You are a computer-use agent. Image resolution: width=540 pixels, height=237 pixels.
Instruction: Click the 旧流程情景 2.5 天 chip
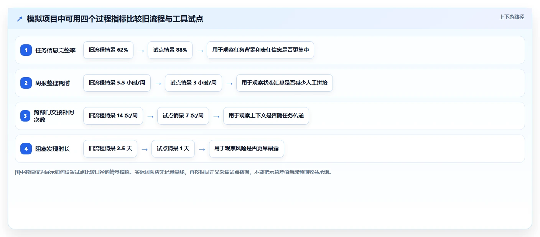pos(110,149)
